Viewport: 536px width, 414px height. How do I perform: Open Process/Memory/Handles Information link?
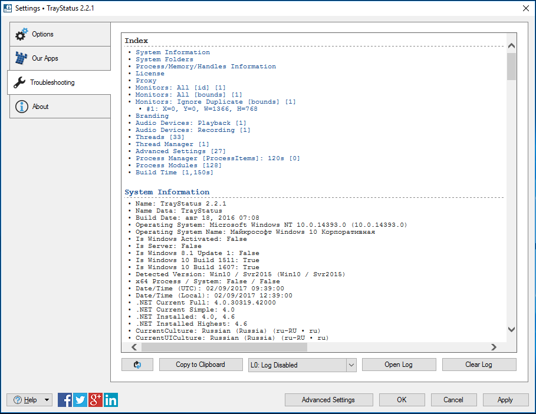(x=206, y=67)
